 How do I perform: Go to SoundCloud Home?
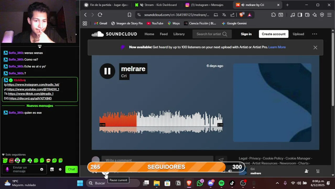[x=149, y=34]
